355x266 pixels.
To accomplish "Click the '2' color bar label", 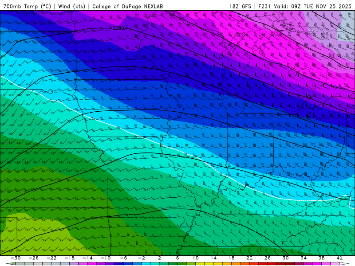I will point(159,258).
